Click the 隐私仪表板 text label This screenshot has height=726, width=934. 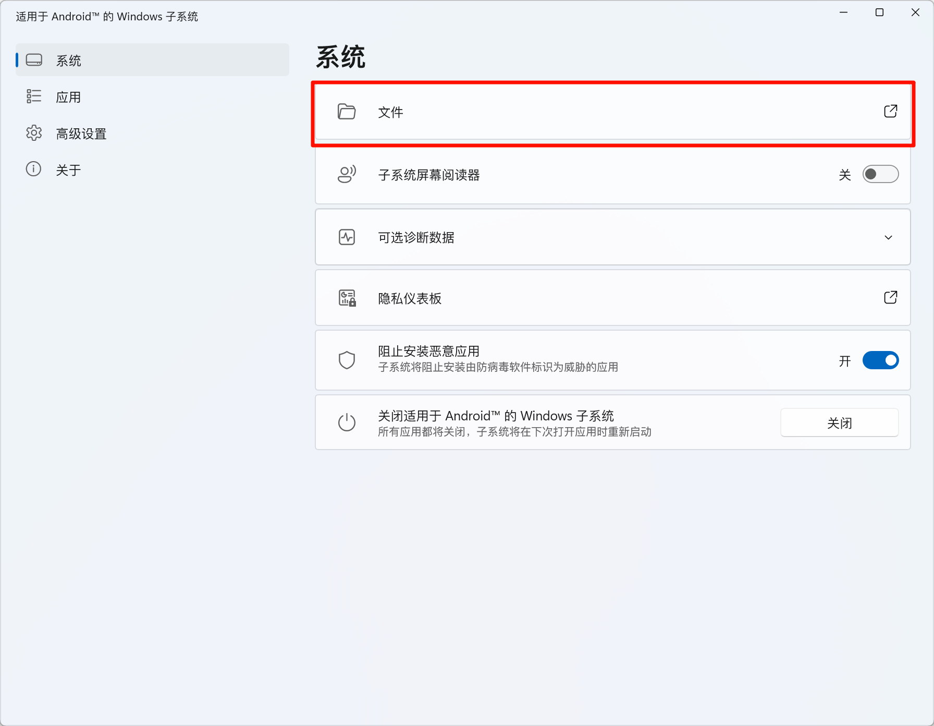tap(410, 298)
